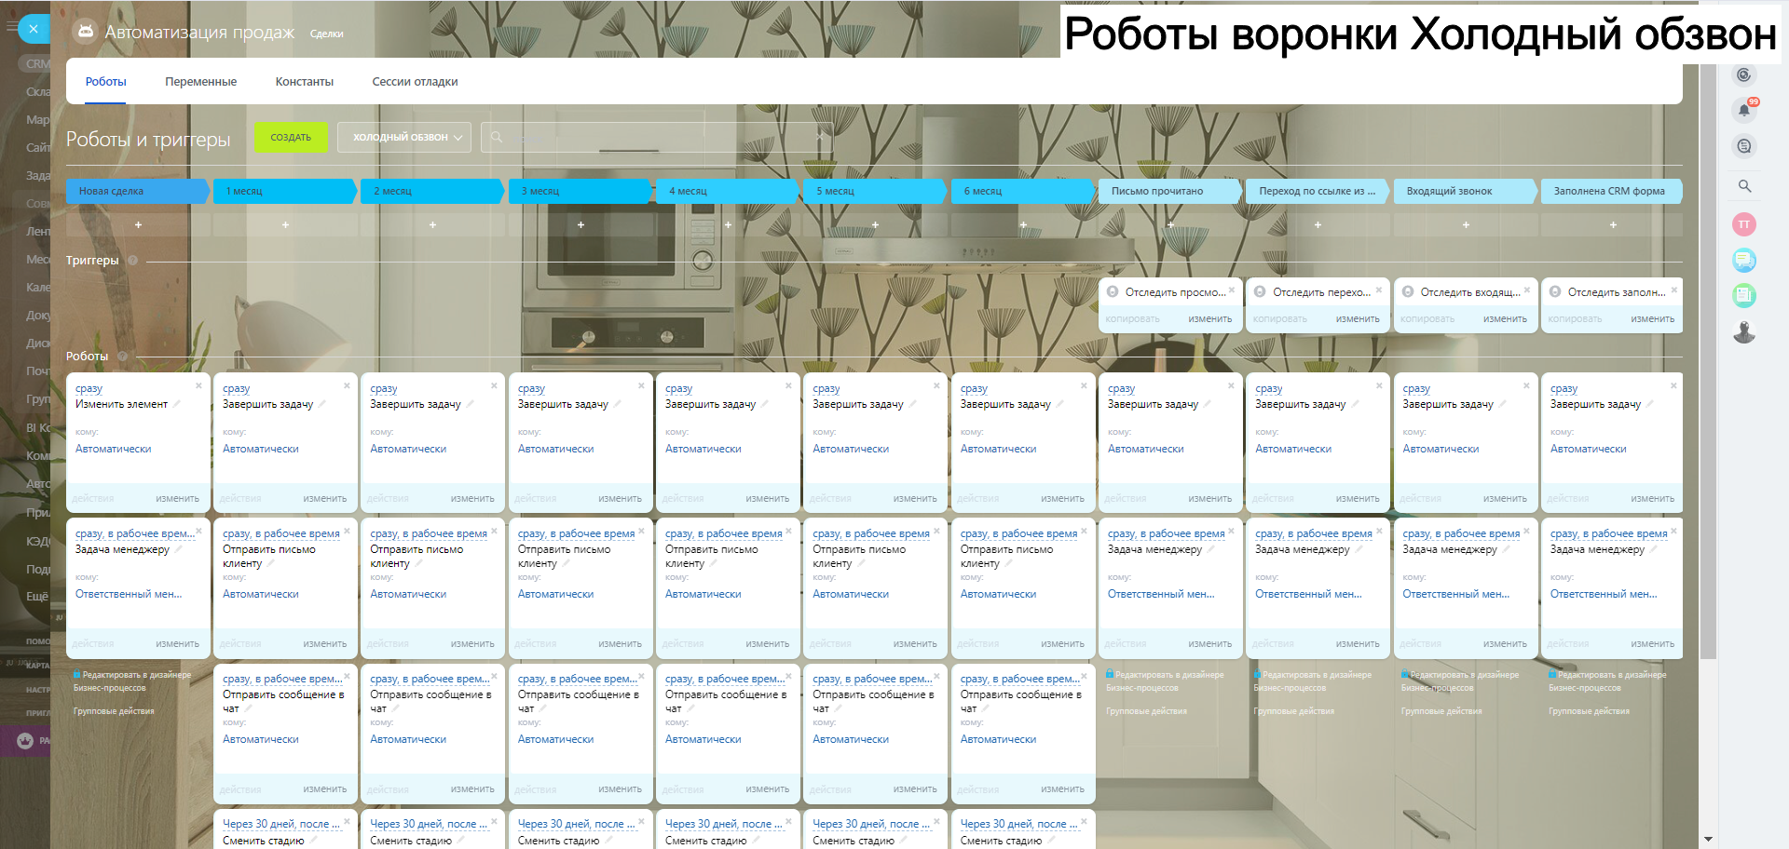
Task: Close the Автоматизация продаж panel with the blue X
Action: [34, 29]
